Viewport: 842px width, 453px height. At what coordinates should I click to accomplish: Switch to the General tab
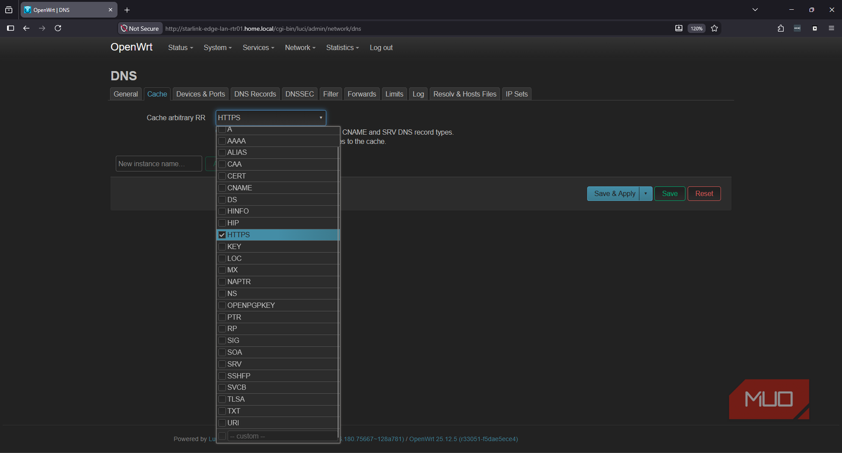[x=126, y=94]
